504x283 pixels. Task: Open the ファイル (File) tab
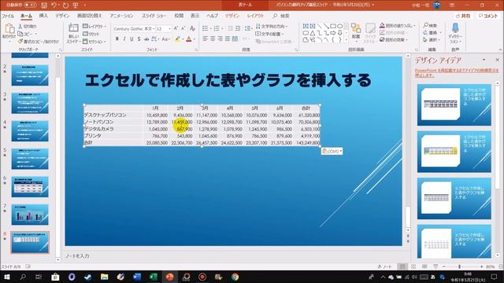tap(8, 16)
